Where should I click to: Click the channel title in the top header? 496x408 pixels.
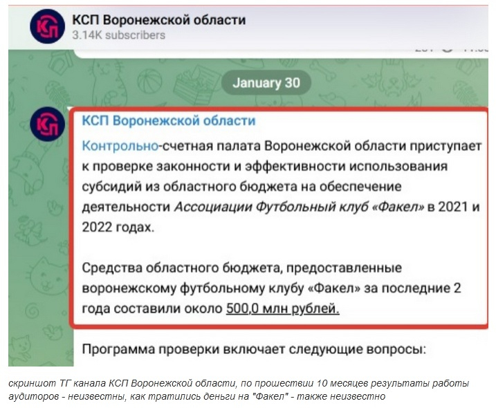[x=159, y=20]
